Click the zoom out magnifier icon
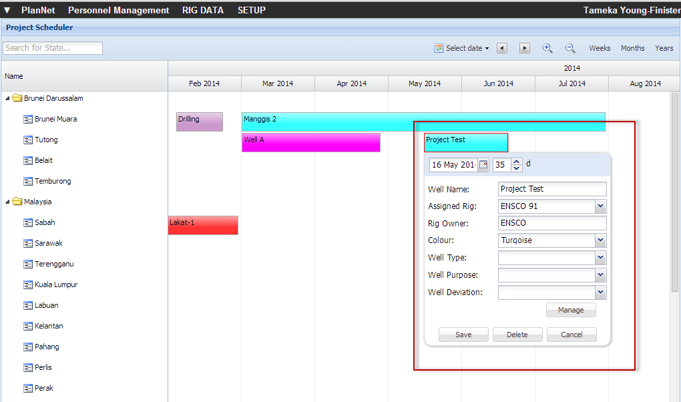681x402 pixels. (x=570, y=48)
